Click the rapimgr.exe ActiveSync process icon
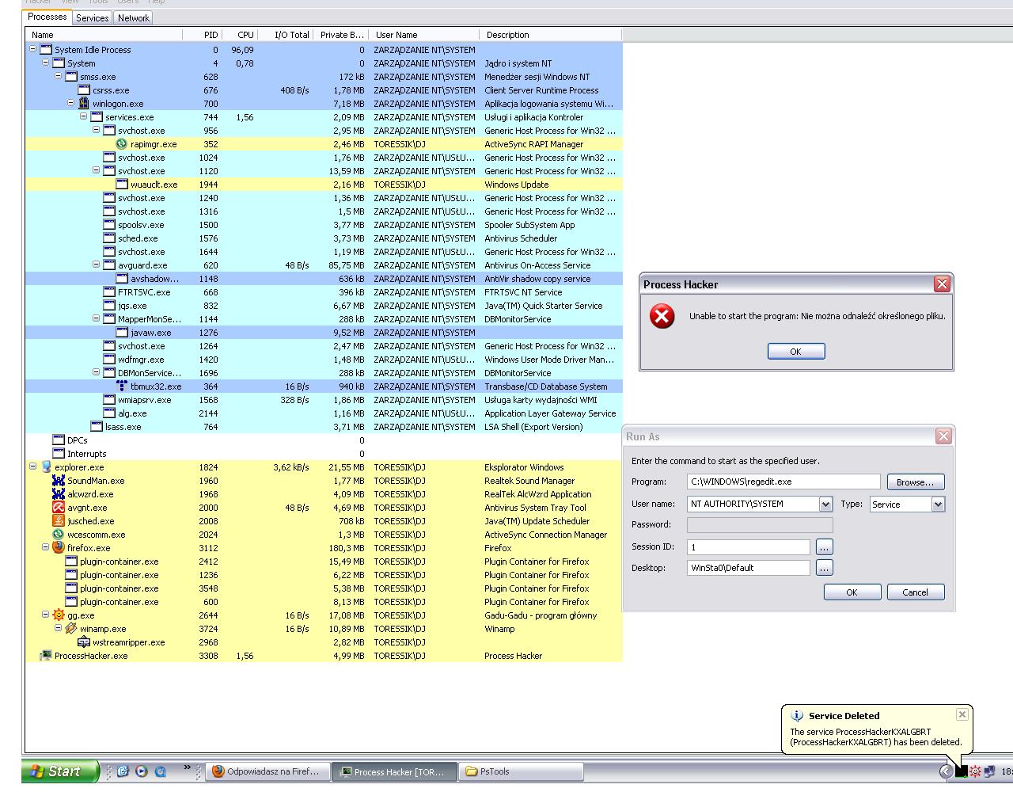The image size is (1013, 811). tap(122, 144)
